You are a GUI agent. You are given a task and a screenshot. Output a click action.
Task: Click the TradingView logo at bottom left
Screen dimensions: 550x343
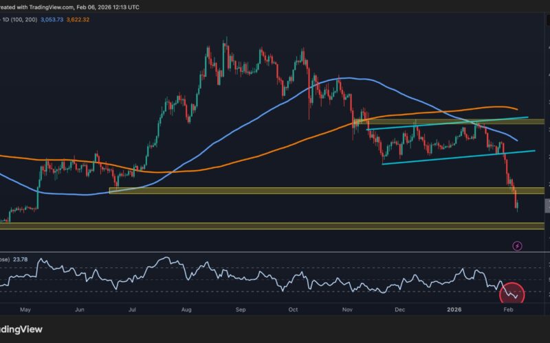(21, 329)
